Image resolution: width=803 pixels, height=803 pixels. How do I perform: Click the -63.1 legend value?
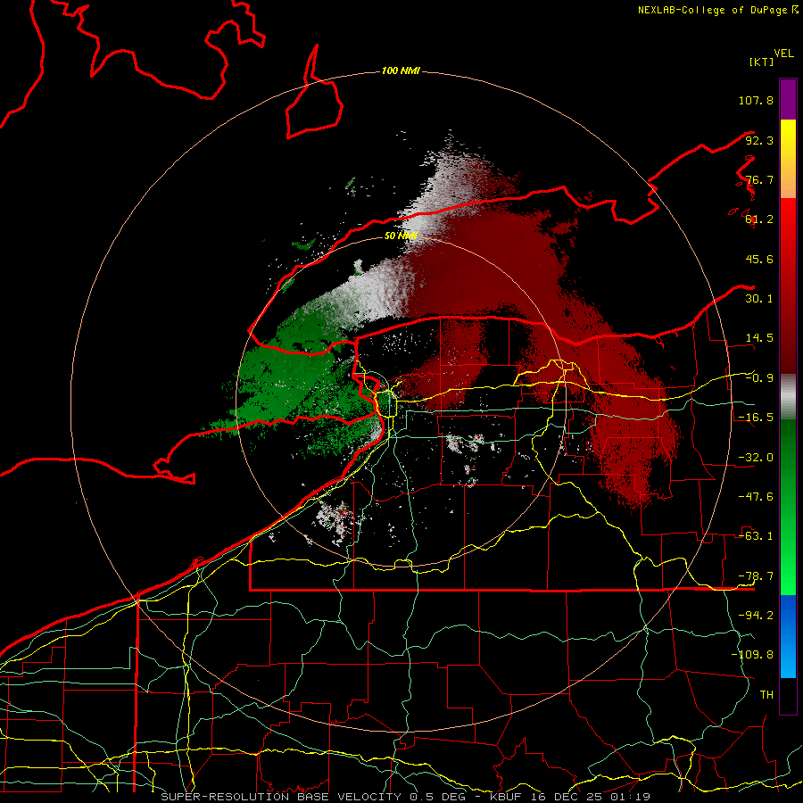point(756,536)
